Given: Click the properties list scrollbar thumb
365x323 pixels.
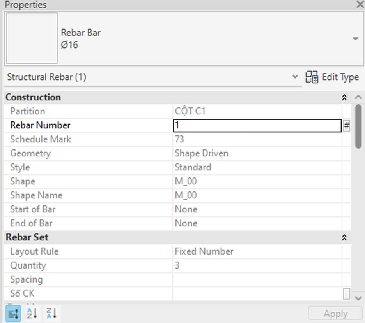Looking at the screenshot, I should pyautogui.click(x=358, y=126).
